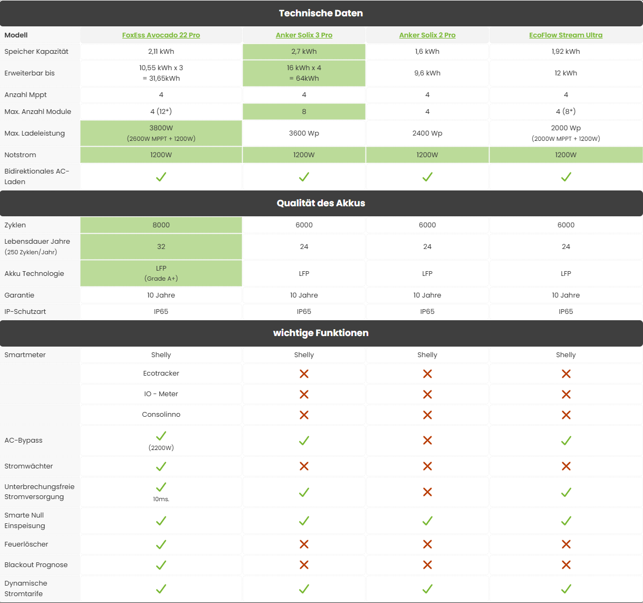The width and height of the screenshot is (643, 603).
Task: Click Anker Solix 3 Pro Ecotracker red cross
Action: pos(304,374)
